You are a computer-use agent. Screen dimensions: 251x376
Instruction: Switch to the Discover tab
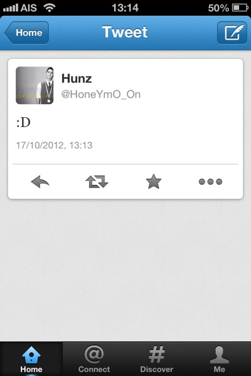click(157, 359)
